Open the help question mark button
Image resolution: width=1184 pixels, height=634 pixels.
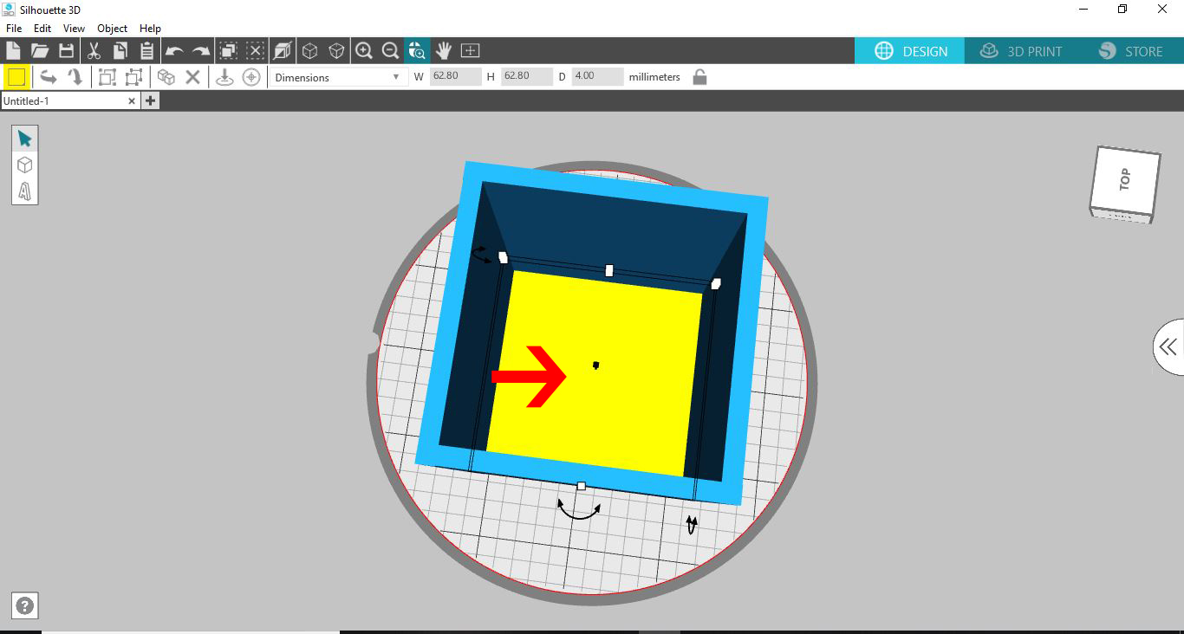click(x=25, y=606)
